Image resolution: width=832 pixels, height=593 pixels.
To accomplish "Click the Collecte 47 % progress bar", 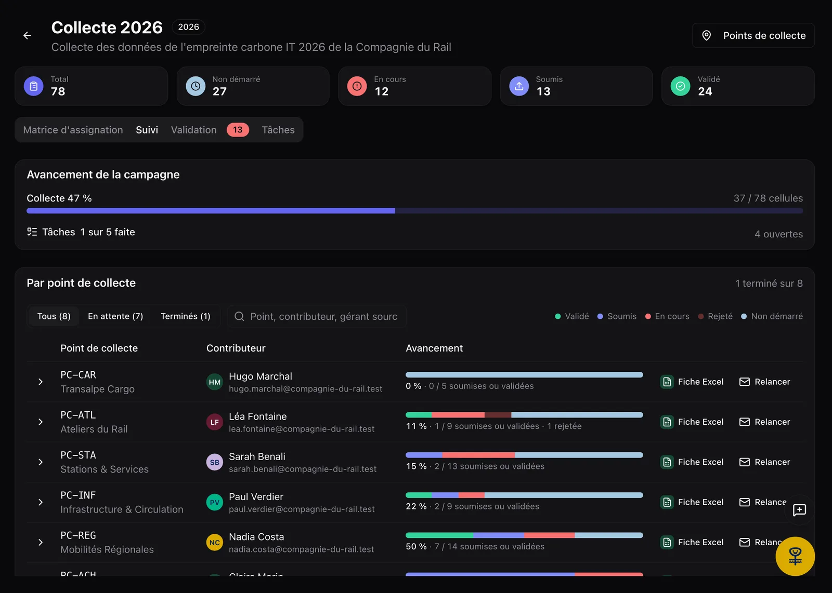I will [x=415, y=211].
